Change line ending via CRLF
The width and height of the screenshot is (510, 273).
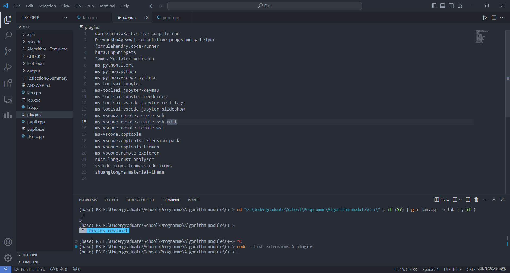pyautogui.click(x=471, y=269)
